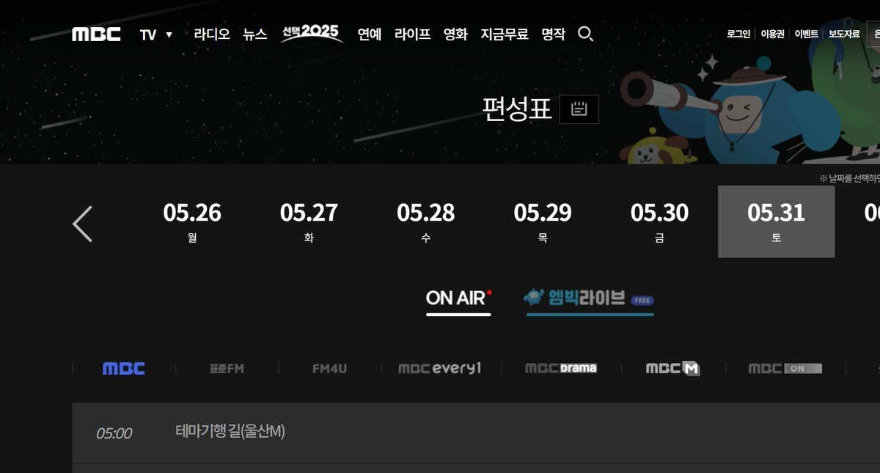Select the MBC drama channel
Viewport: 880px width, 473px height.
coord(561,368)
